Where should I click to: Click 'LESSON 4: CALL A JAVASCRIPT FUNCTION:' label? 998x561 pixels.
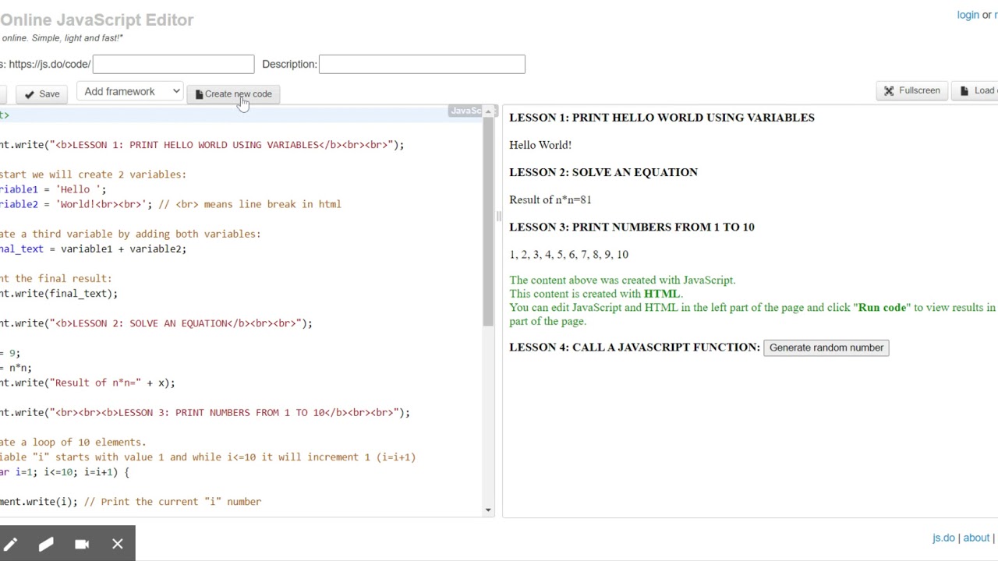[x=634, y=348]
